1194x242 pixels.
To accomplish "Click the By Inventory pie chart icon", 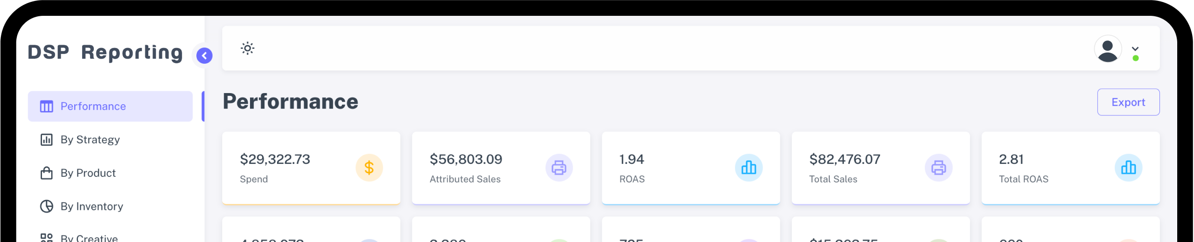I will click(x=47, y=206).
